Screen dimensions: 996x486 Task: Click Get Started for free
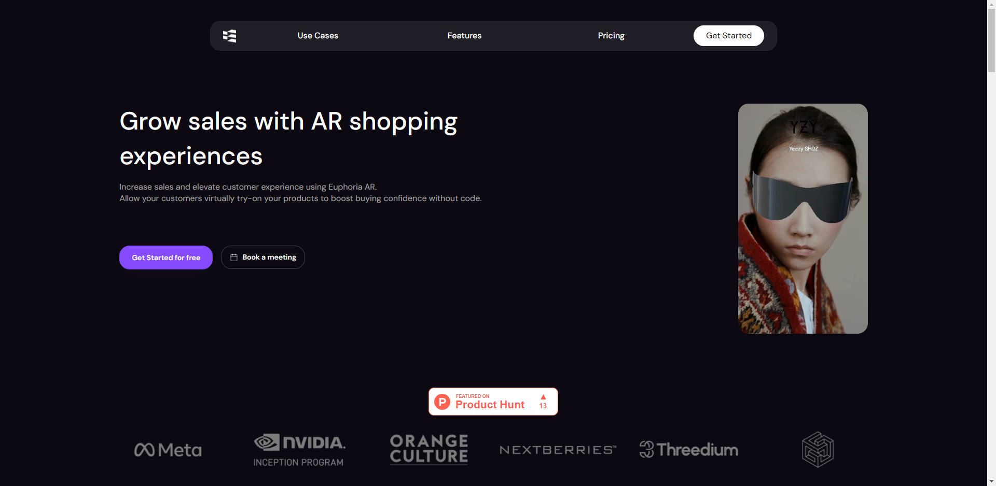[165, 257]
